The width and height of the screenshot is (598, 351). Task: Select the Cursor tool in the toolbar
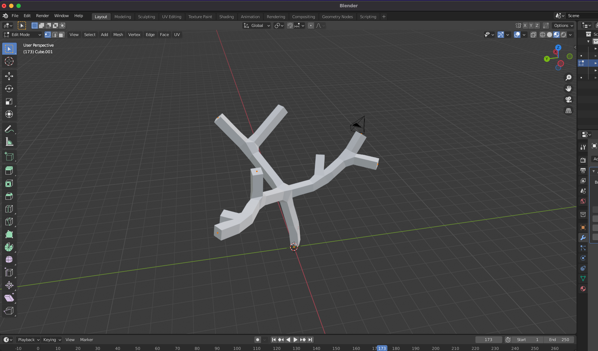(x=9, y=61)
